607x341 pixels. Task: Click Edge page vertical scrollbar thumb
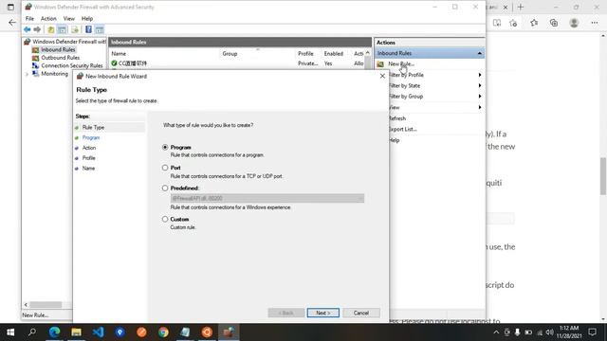click(603, 176)
